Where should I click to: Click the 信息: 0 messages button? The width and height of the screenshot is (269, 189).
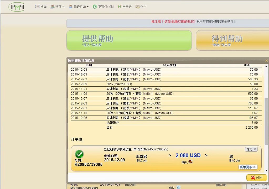[x=251, y=149]
